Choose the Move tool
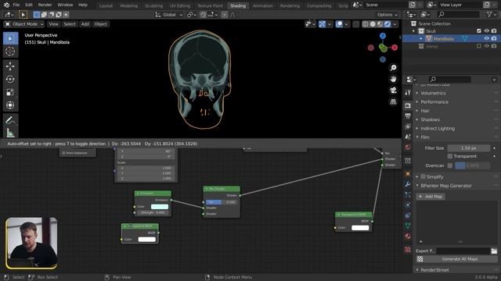Image resolution: width=501 pixels, height=281 pixels. (10, 66)
